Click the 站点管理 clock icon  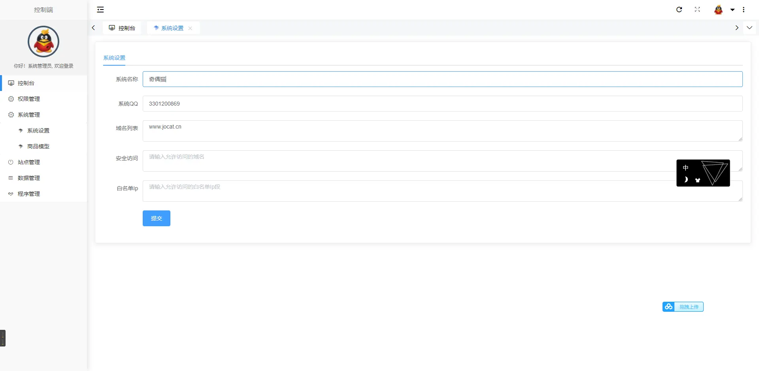11,162
